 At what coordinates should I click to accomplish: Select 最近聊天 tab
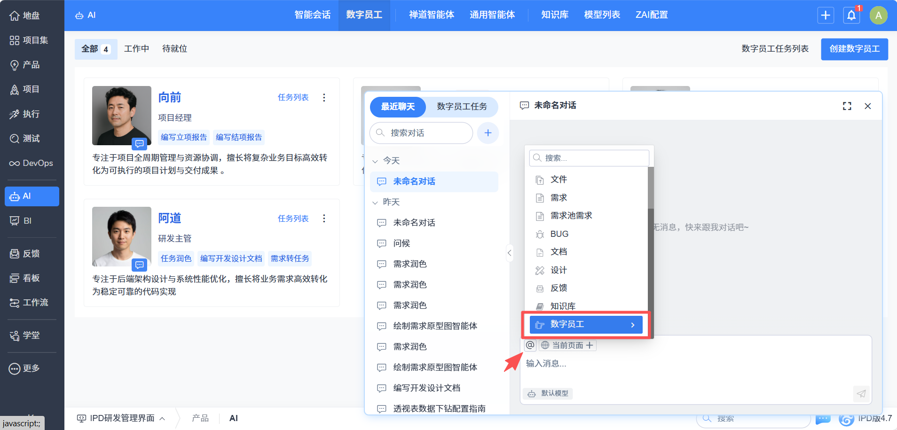pos(398,107)
